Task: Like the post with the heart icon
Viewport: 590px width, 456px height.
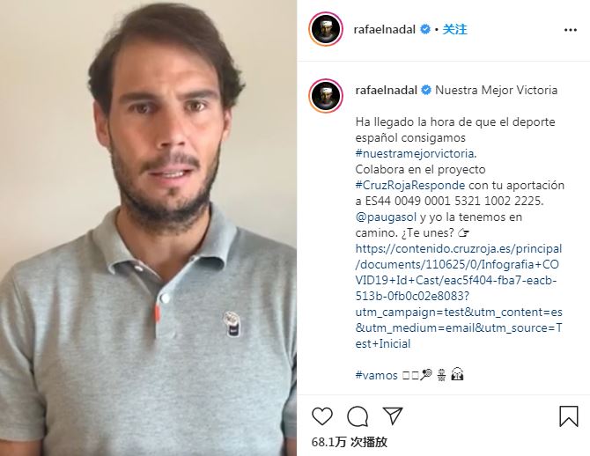Action: coord(322,416)
